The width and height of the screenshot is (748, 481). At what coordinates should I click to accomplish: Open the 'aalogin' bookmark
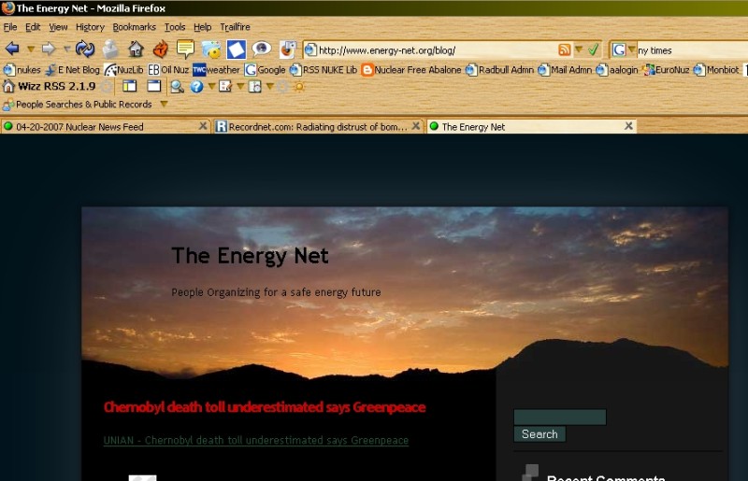pyautogui.click(x=617, y=70)
